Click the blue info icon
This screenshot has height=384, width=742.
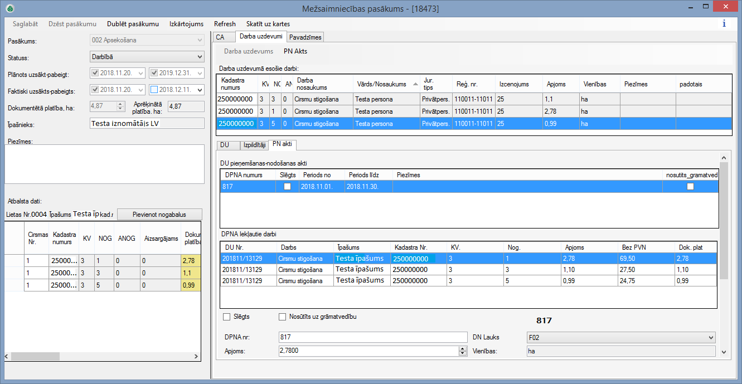(x=724, y=24)
